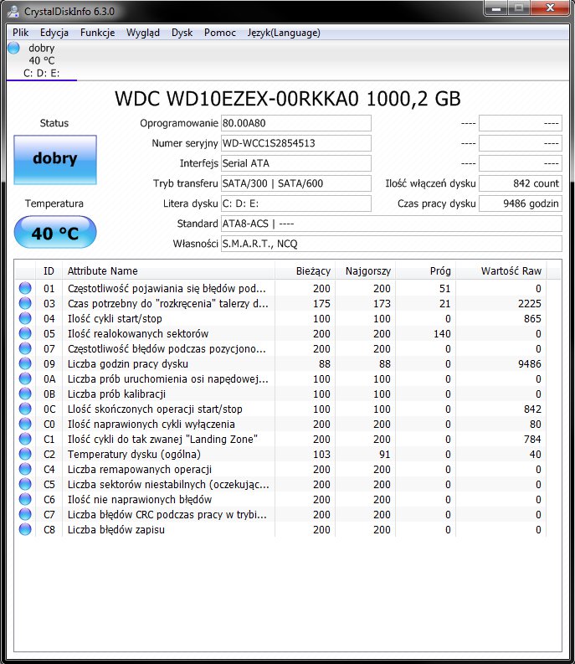Click the Standard field showing ATA8-ACS
Screen dimensions: 575x664
pyautogui.click(x=392, y=224)
